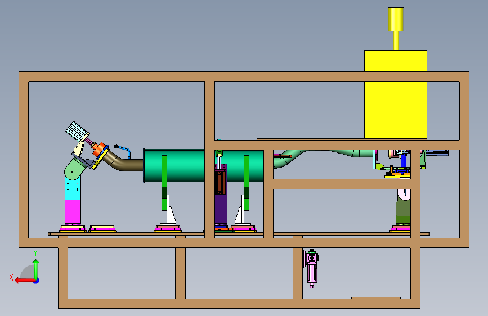488x316 pixels.
Task: Select the orange flange on the angled fixture
Action: (99, 149)
